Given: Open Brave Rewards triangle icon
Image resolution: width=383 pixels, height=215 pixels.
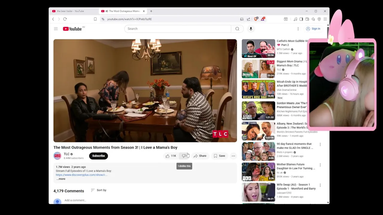Looking at the screenshot, I should pyautogui.click(x=263, y=19).
